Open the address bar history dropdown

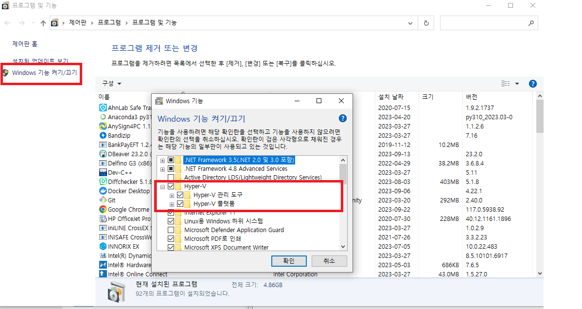(x=410, y=23)
